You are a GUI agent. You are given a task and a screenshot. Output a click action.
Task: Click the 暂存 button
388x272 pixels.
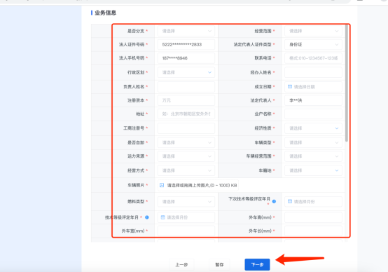[x=219, y=264]
